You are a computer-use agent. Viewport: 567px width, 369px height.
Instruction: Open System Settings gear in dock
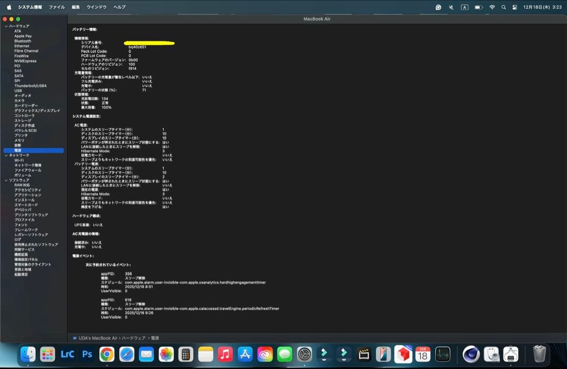(304, 354)
